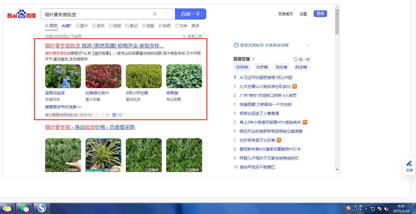The width and height of the screenshot is (416, 214).
Task: Open the 搜索工具 filter options
Action: pos(192,36)
